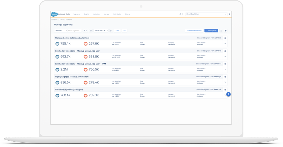283x147 pixels.
Task: Open the blue help question mark
Action: 228,94
